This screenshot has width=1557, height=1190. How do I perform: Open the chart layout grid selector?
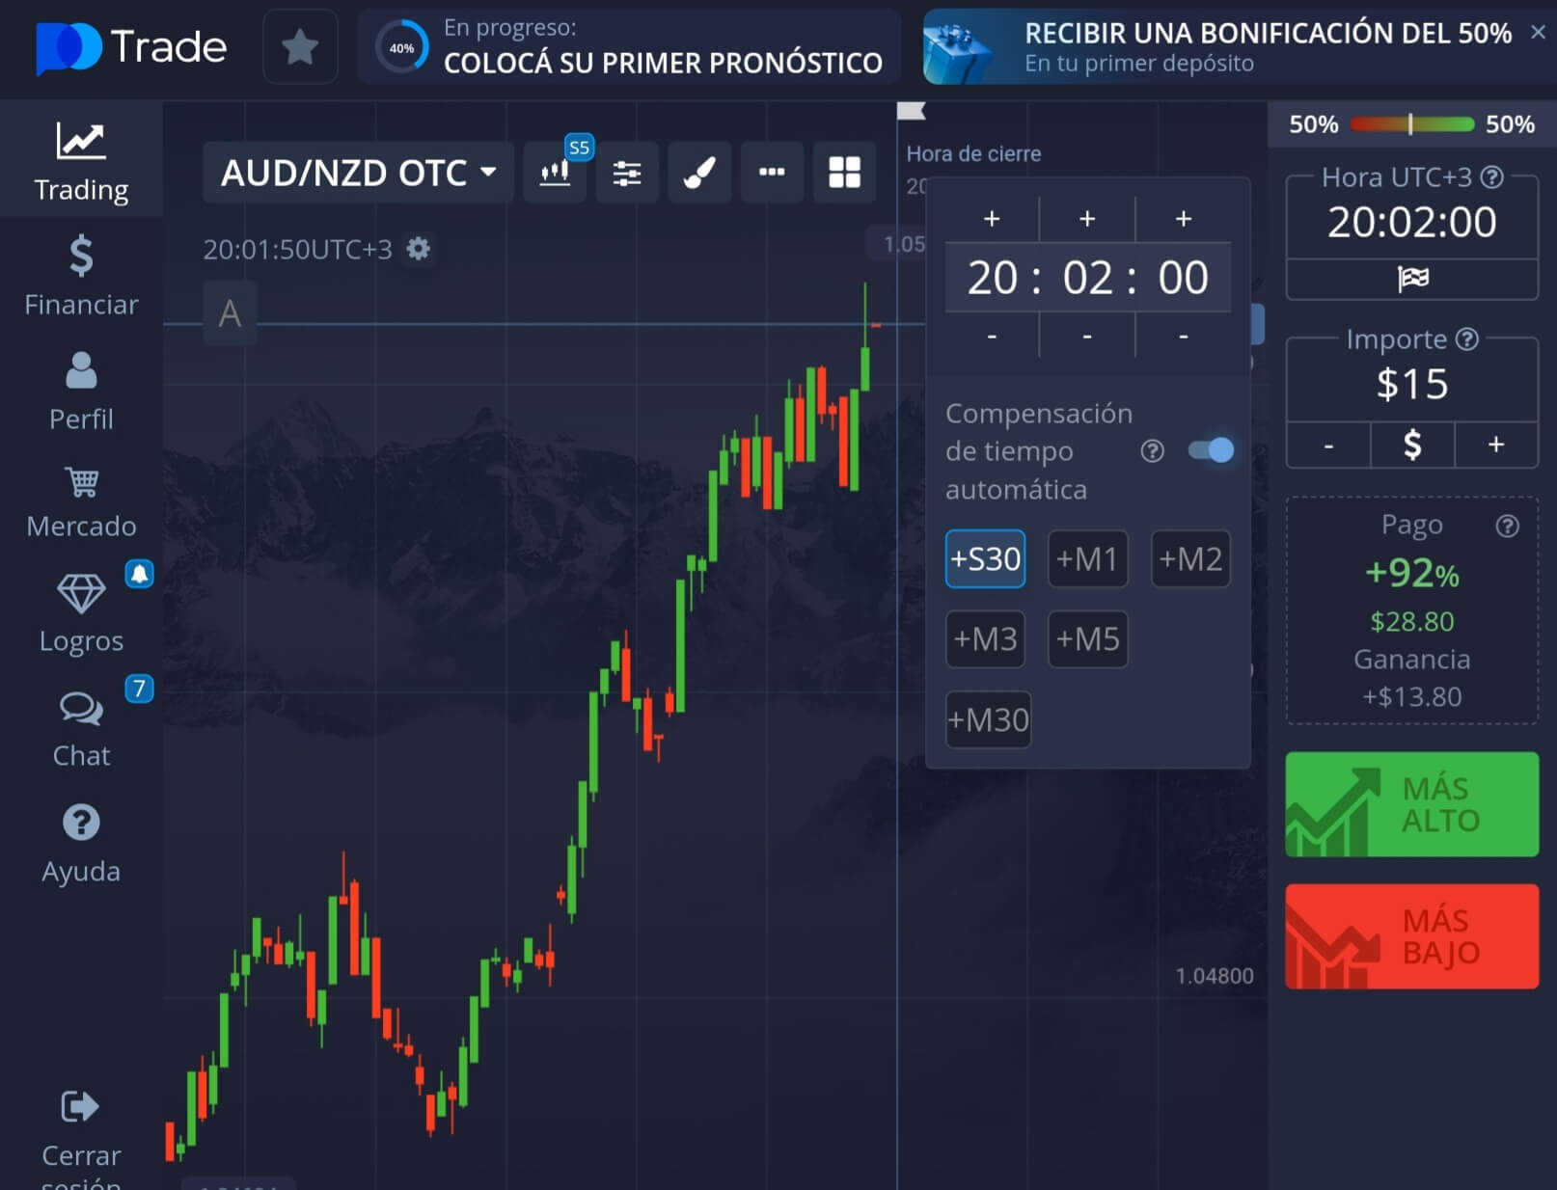pyautogui.click(x=844, y=173)
